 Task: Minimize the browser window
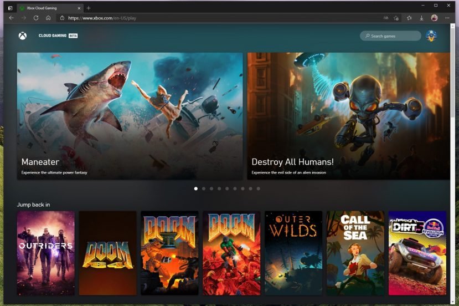[423, 6]
